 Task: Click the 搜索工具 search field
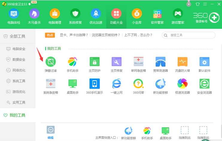click(188, 35)
